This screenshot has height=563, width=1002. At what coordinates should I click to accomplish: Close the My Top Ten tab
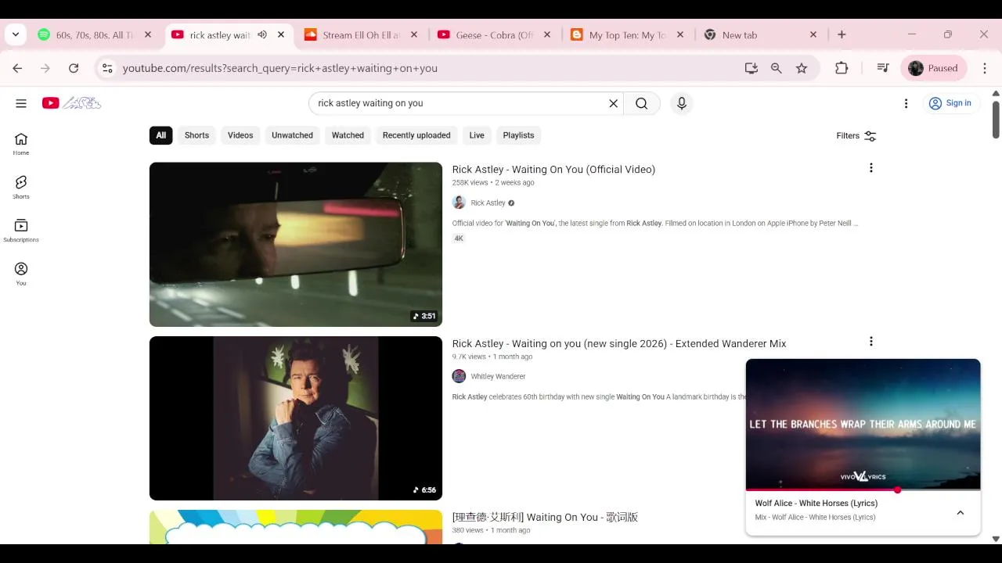click(680, 35)
